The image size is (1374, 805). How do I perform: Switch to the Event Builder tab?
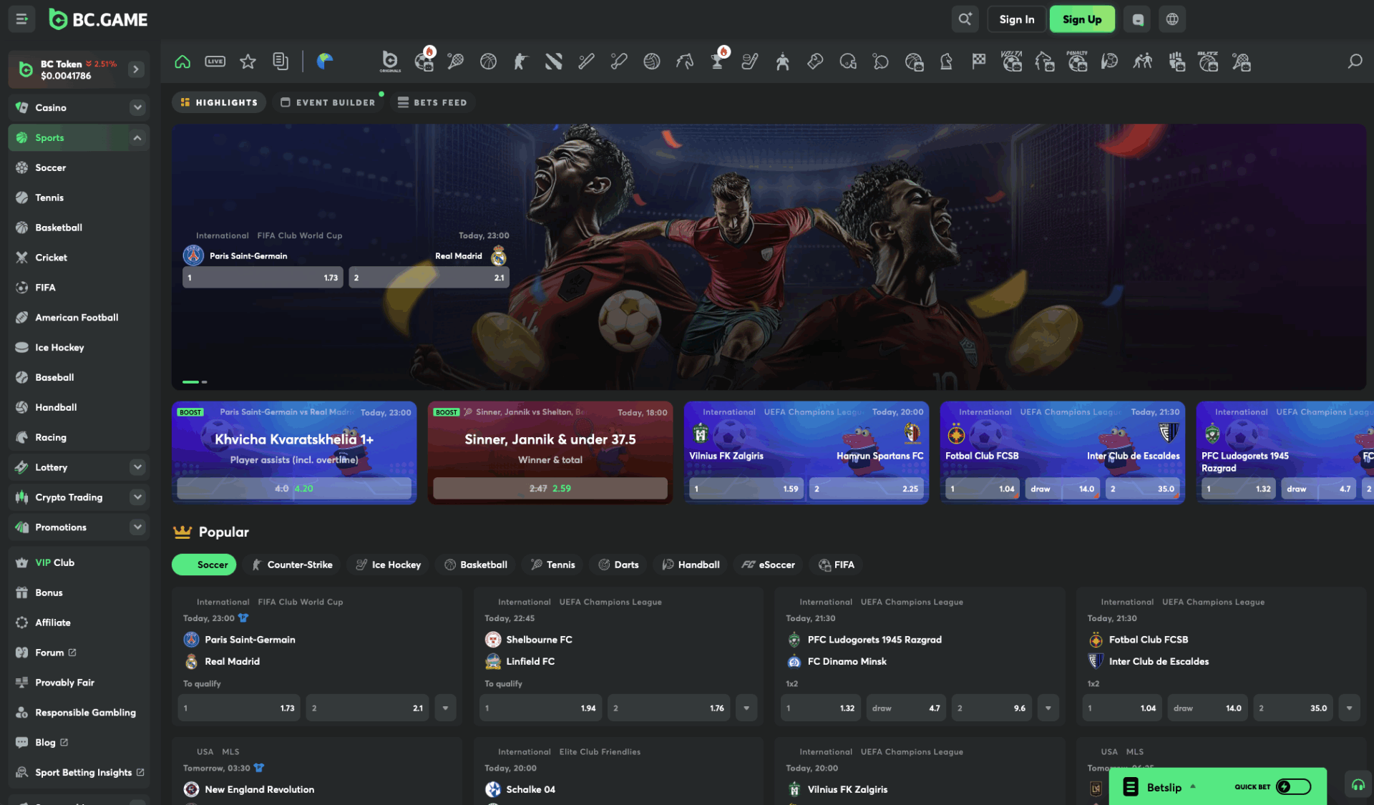pos(328,102)
